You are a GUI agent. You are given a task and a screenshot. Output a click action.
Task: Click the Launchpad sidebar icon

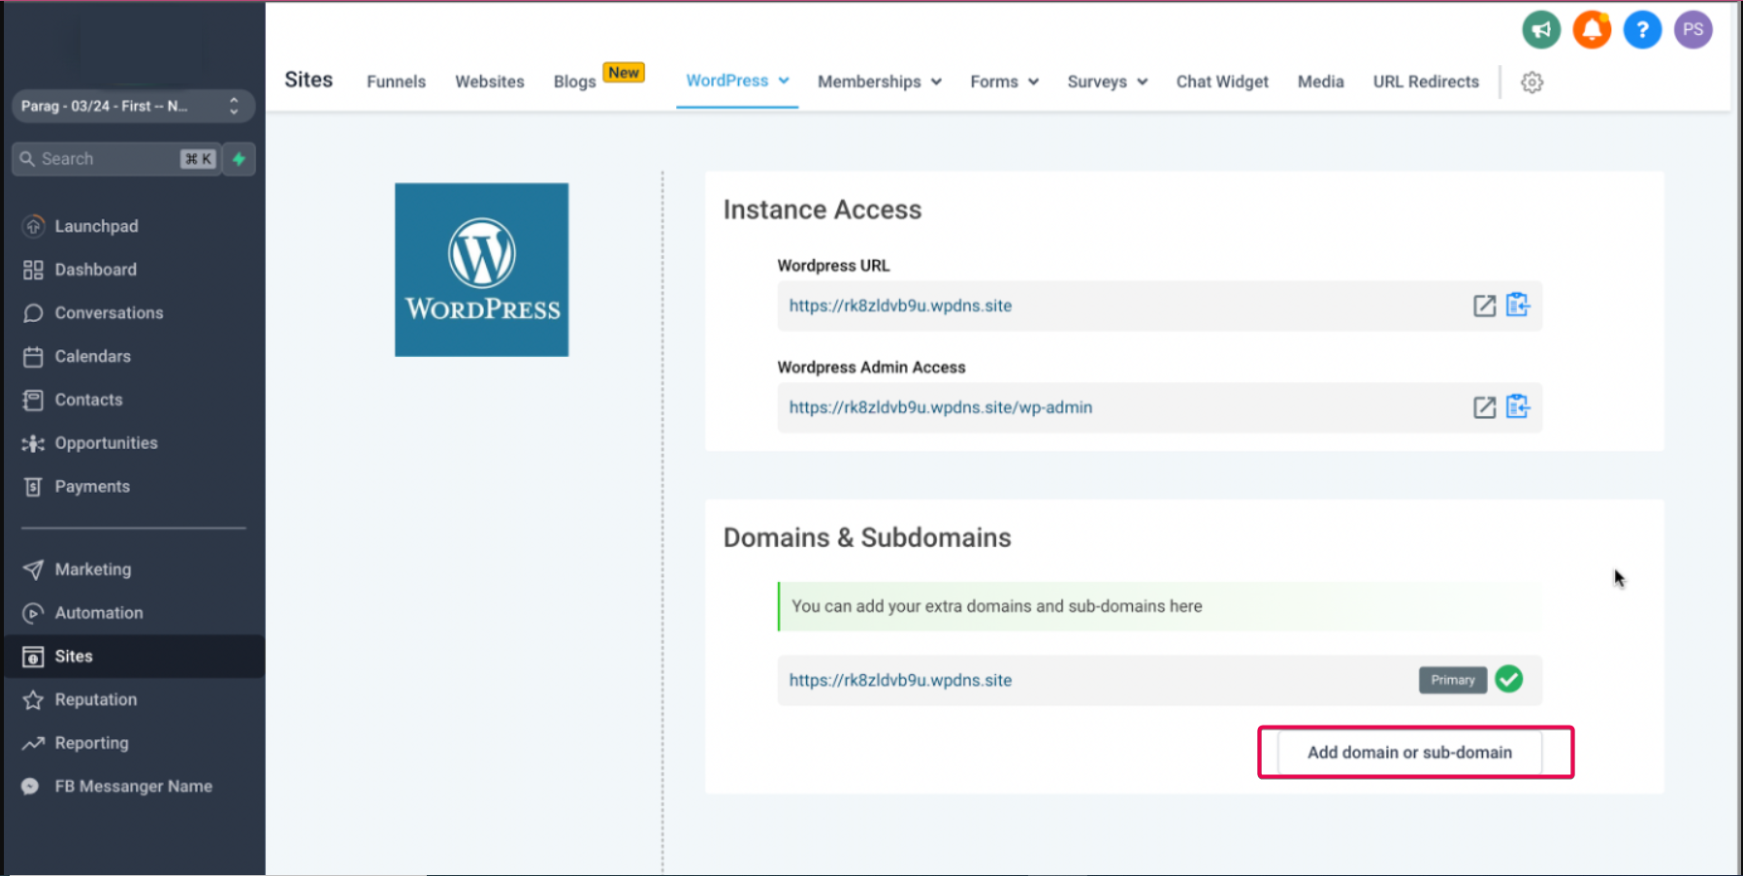[x=33, y=226]
